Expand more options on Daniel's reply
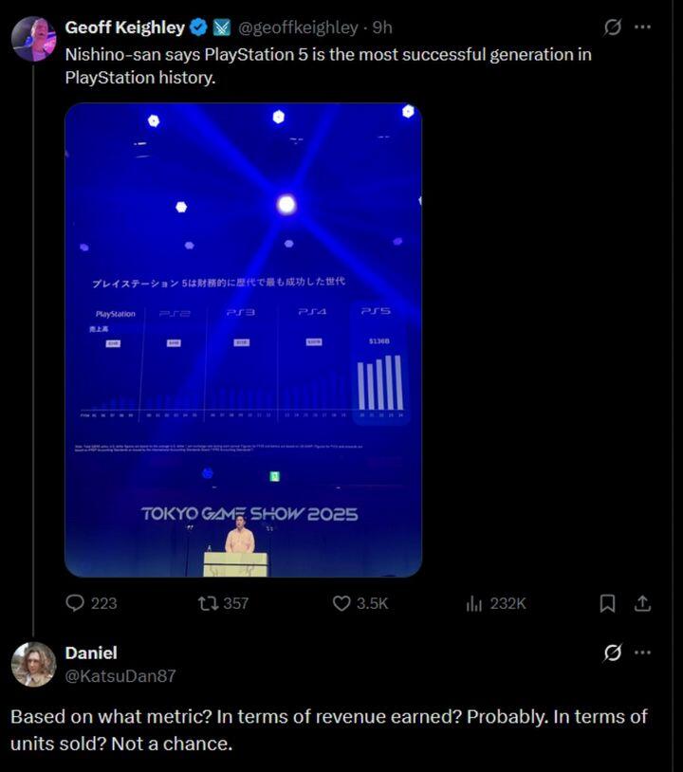This screenshot has width=683, height=772. (643, 653)
